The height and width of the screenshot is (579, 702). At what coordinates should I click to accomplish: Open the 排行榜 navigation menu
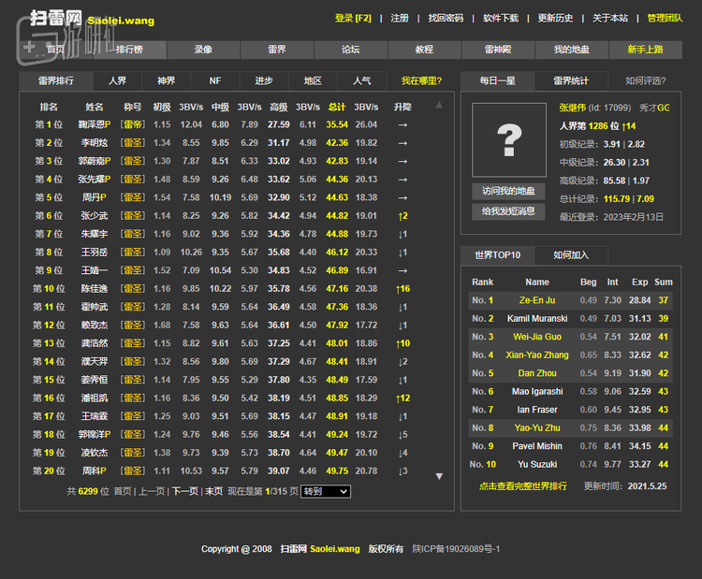(x=130, y=50)
